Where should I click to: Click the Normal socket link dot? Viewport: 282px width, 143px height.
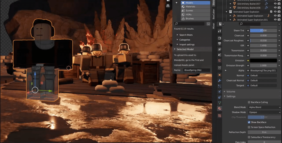248,75
